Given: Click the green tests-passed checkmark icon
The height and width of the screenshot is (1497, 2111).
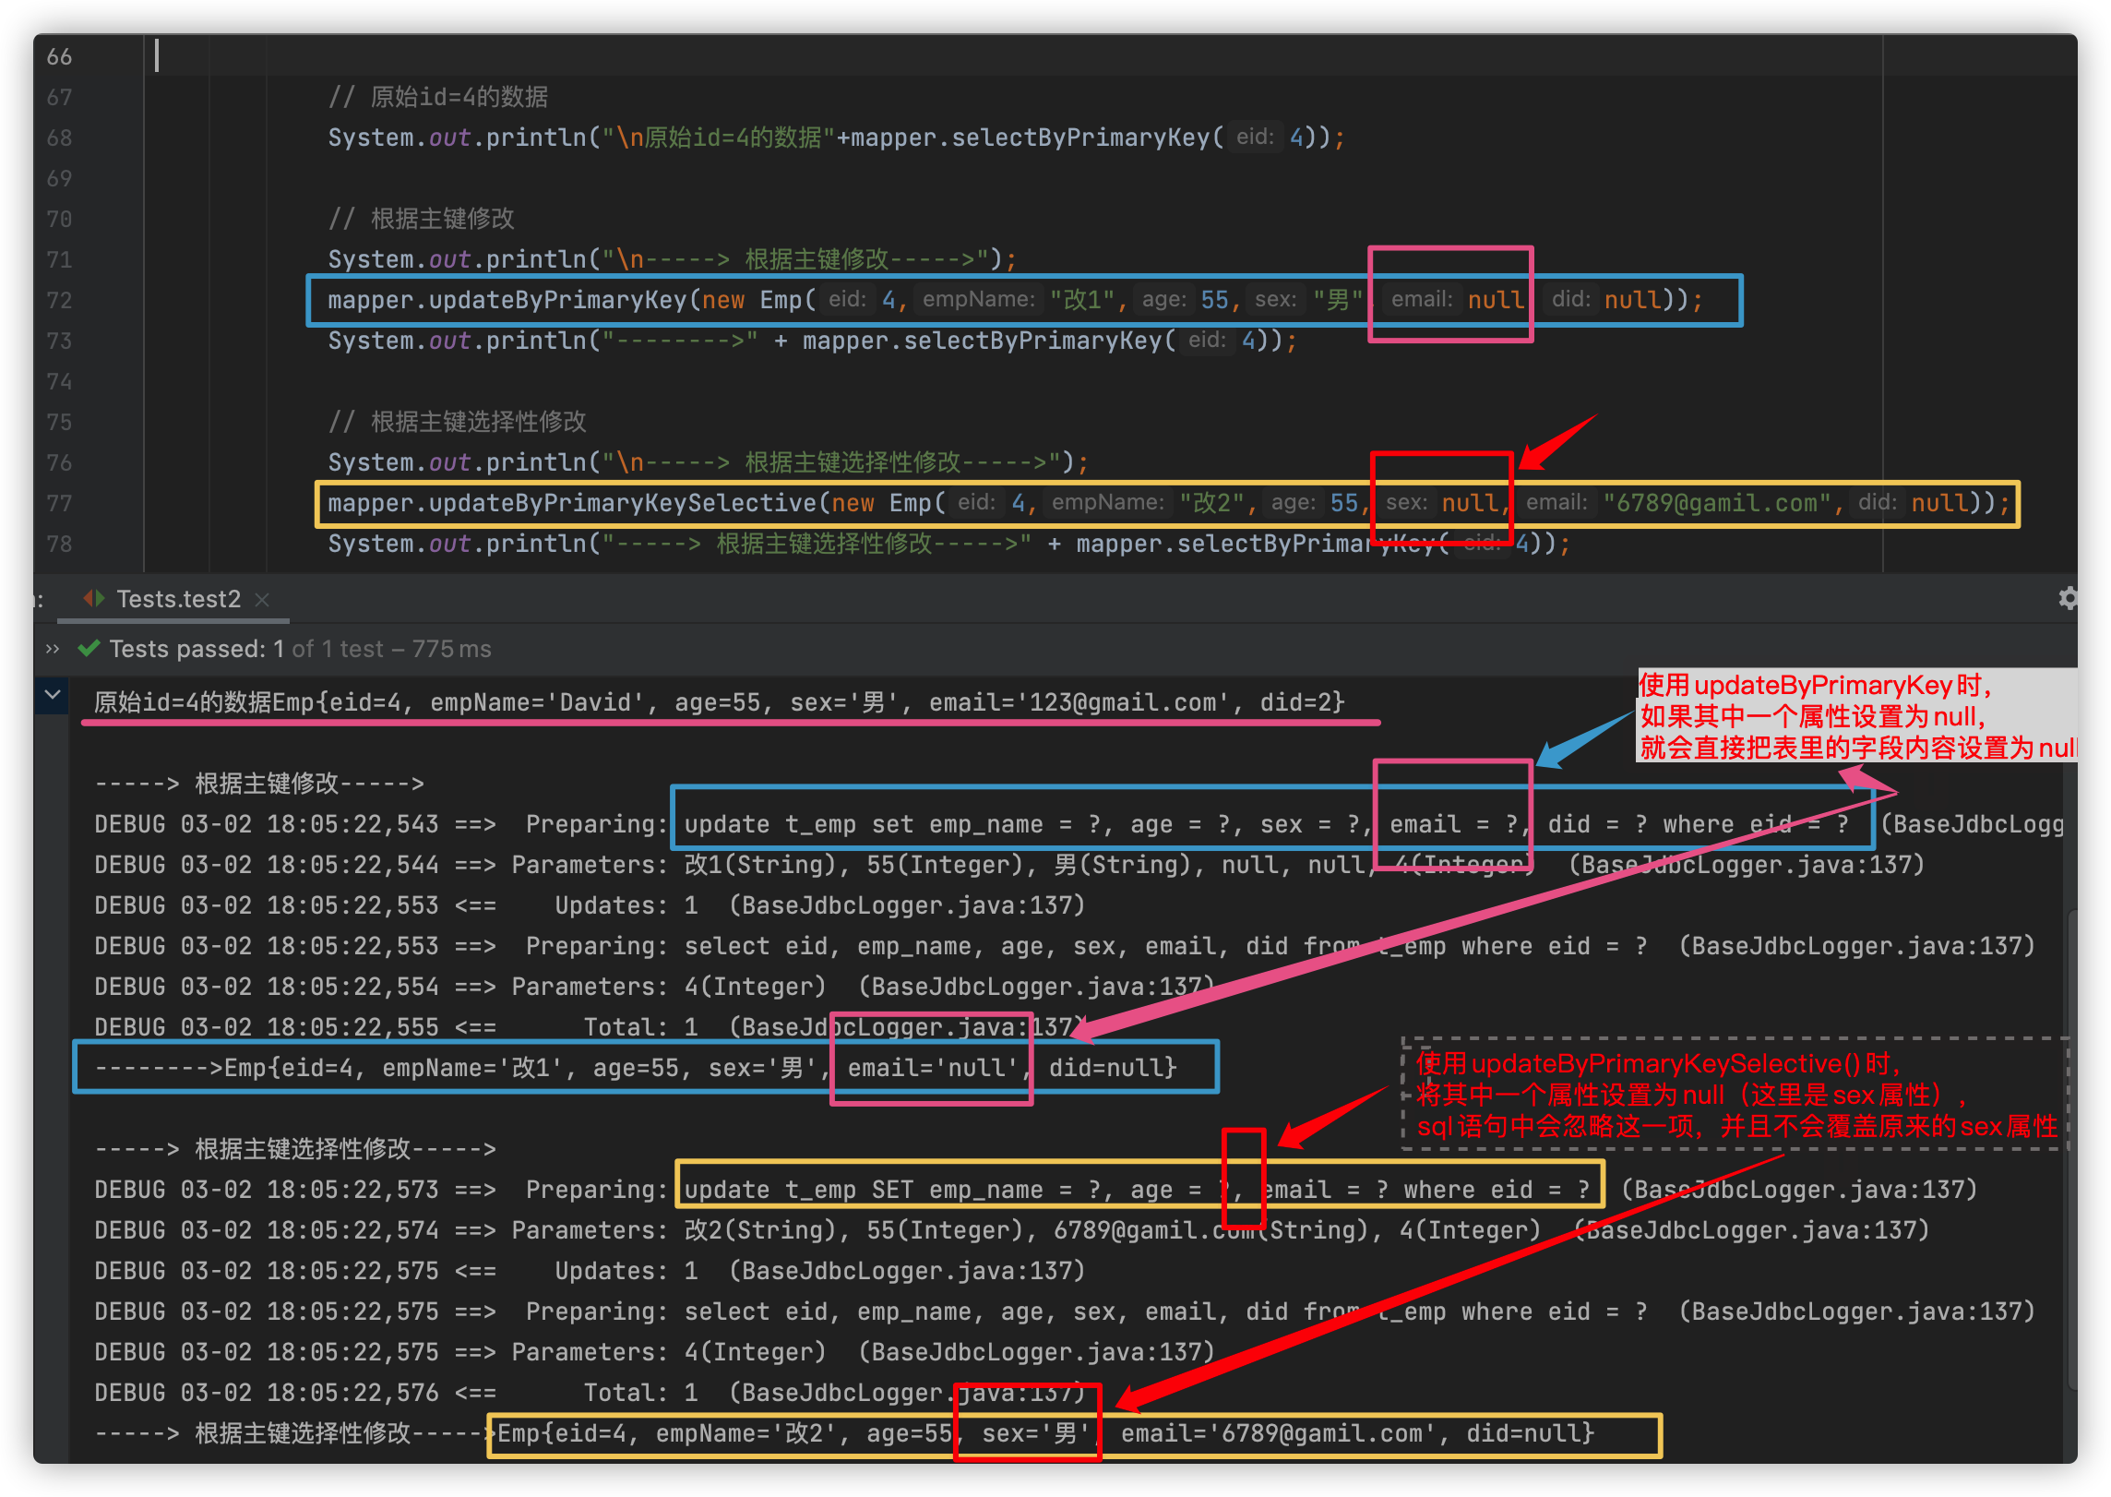Looking at the screenshot, I should (x=89, y=648).
